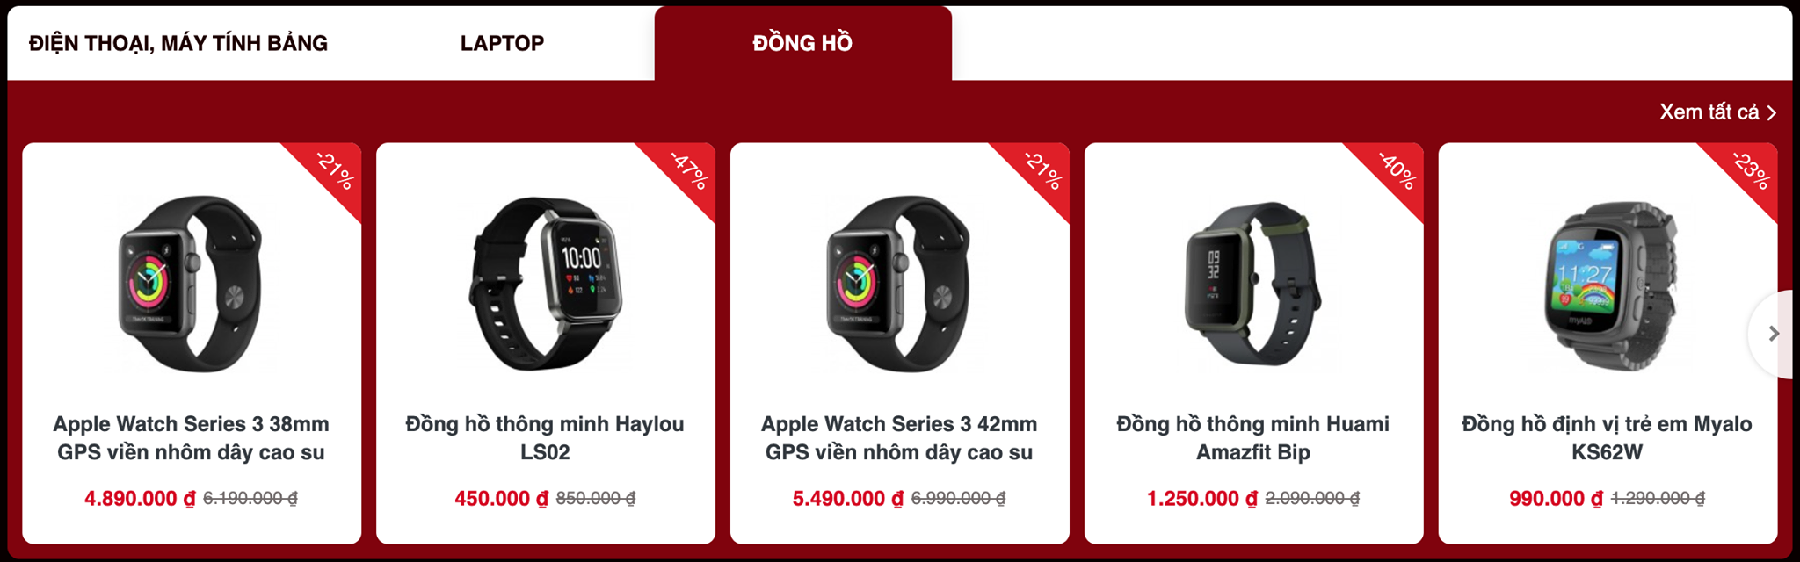Open Đồng hồ thông minh Huami Amazfit Bip title
This screenshot has width=1800, height=562.
coord(1252,438)
